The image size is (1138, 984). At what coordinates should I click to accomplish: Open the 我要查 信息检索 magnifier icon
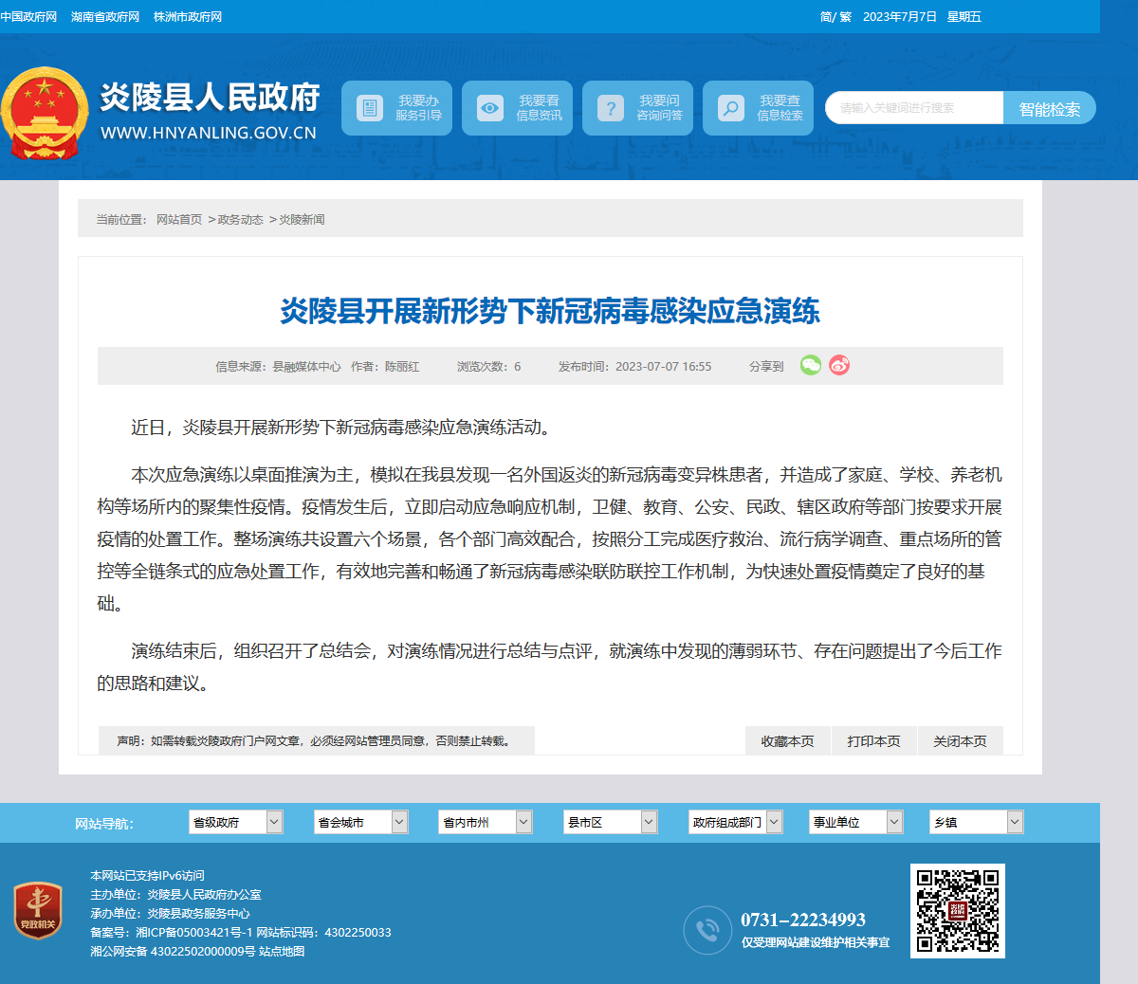(730, 108)
